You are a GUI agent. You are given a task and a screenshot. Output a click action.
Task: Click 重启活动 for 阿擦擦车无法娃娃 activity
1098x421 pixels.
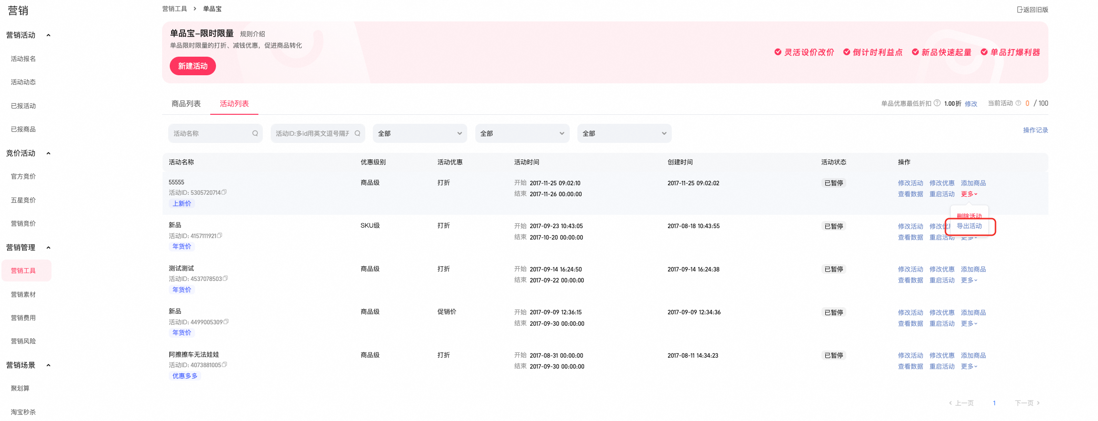point(942,366)
